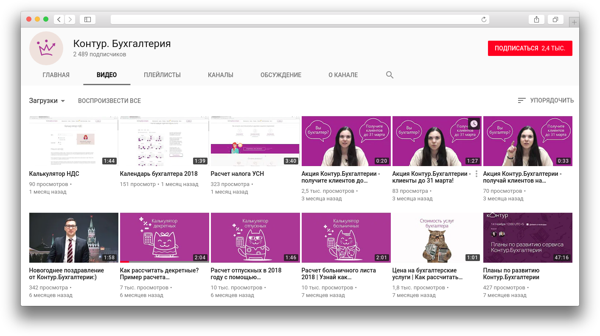Play the 0:33 Акция video thumbnail

[528, 141]
